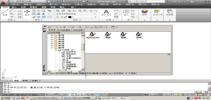Click the Annotative text style icon

coord(93,35)
